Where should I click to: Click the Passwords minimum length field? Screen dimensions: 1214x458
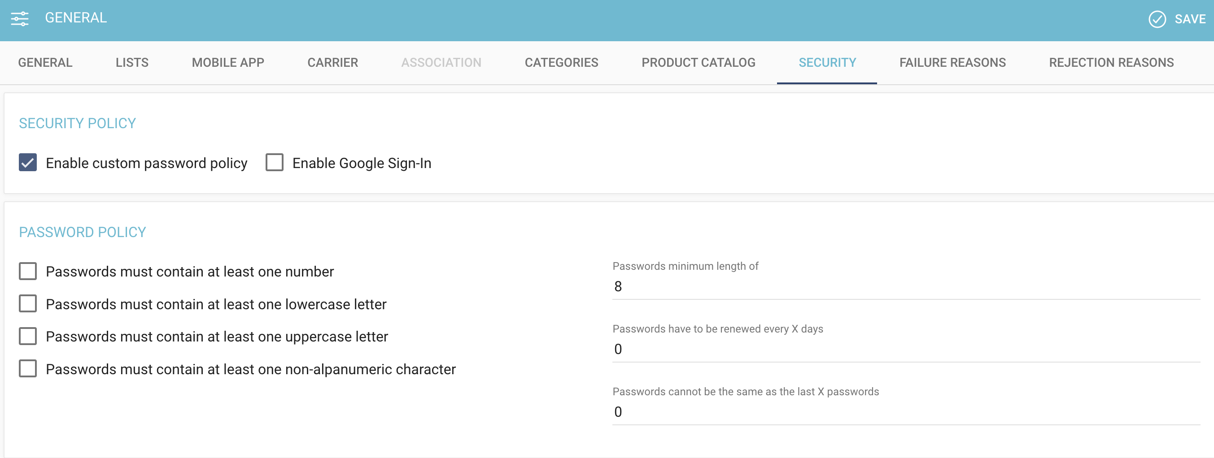pos(906,287)
